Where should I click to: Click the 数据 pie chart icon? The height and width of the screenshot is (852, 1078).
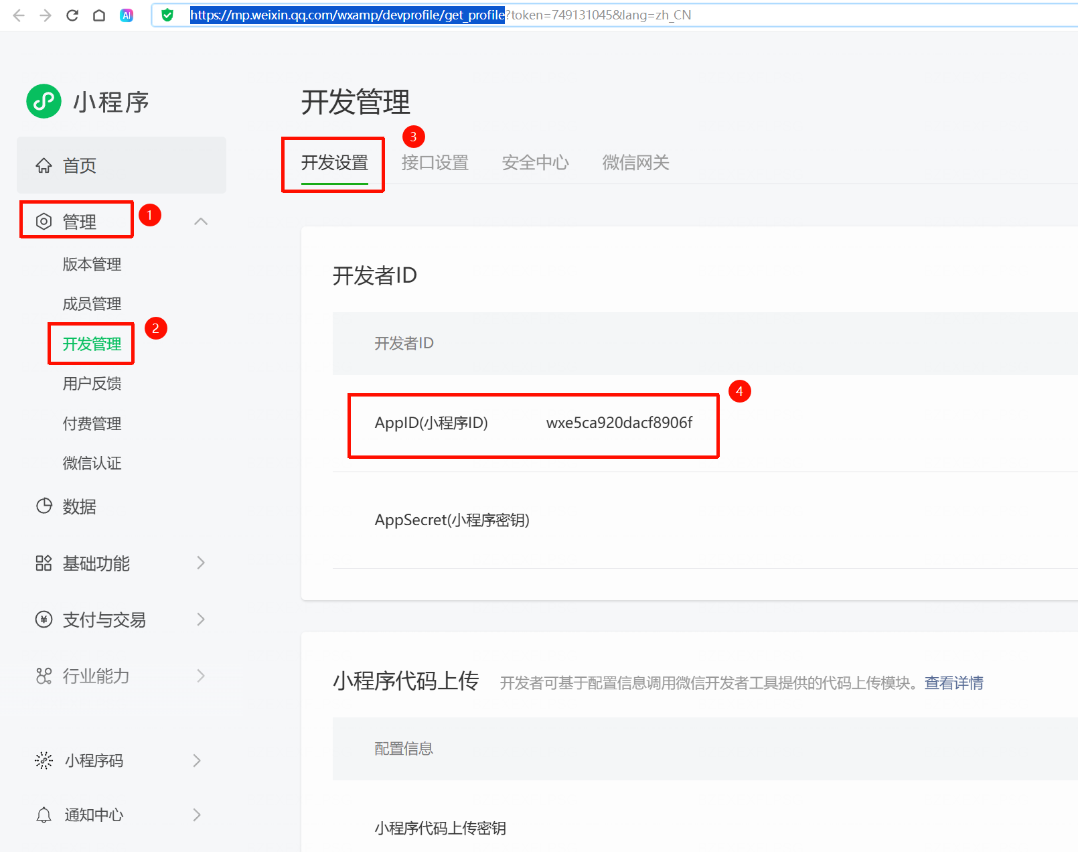coord(44,506)
